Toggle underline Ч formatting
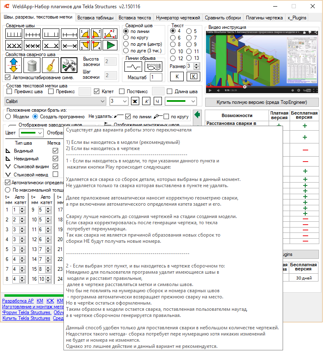 coord(157,101)
